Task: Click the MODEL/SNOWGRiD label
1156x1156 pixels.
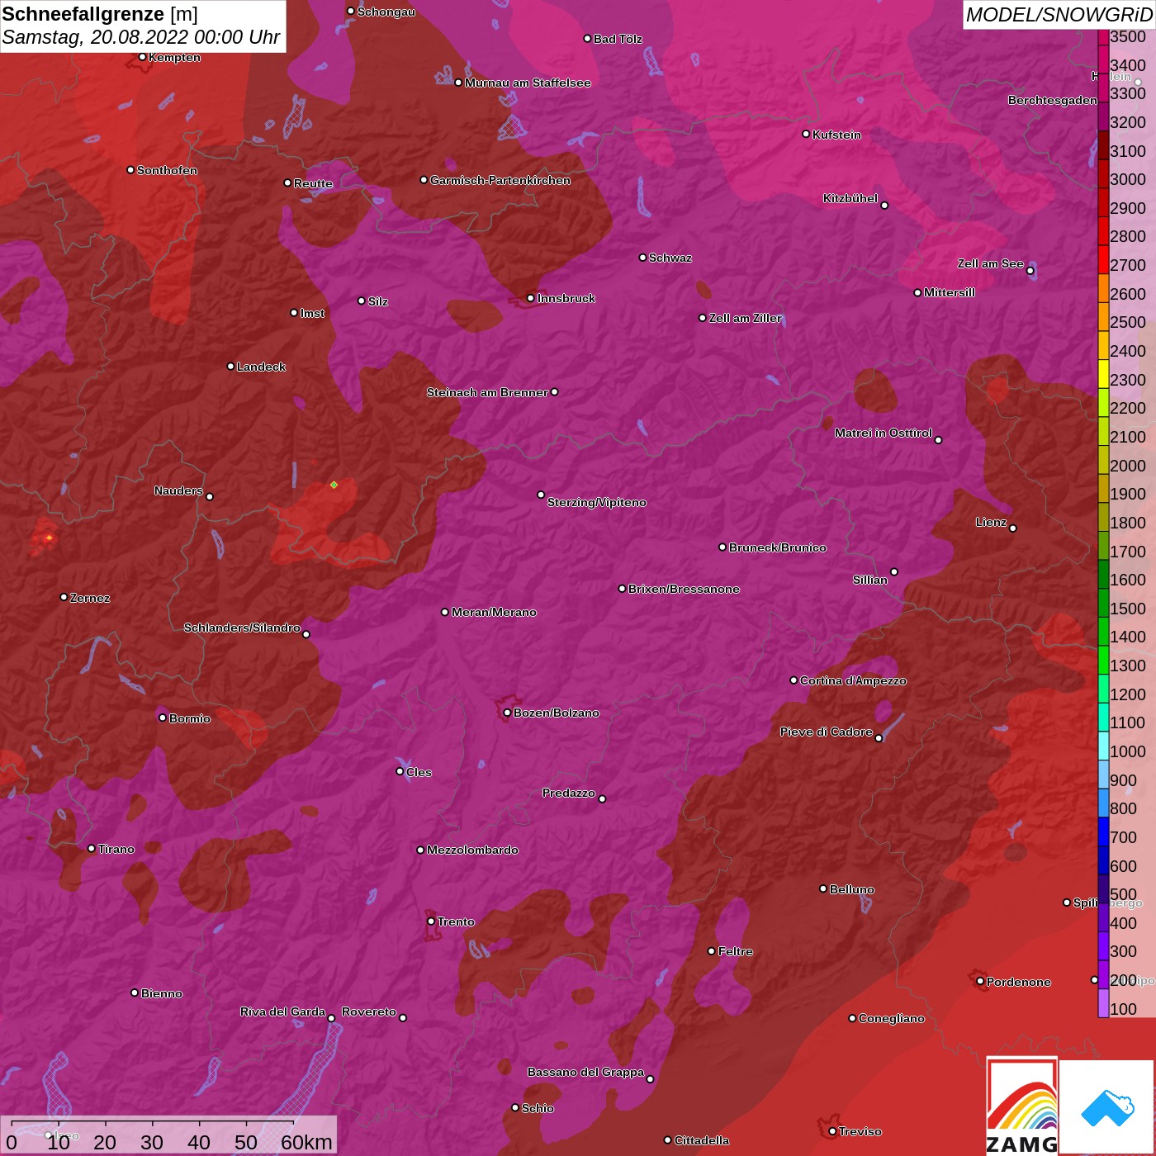Action: (1059, 14)
